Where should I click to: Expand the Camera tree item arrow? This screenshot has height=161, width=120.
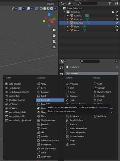(68, 16)
